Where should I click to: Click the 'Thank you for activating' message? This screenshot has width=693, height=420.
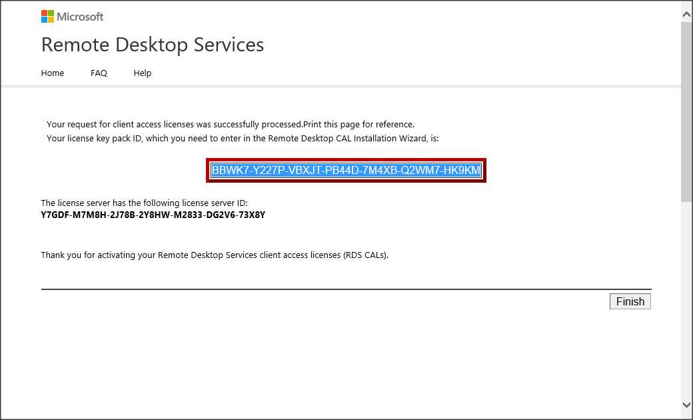click(x=214, y=255)
